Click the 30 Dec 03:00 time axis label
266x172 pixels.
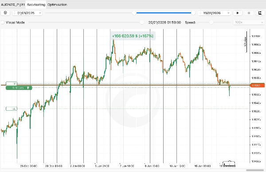point(54,166)
